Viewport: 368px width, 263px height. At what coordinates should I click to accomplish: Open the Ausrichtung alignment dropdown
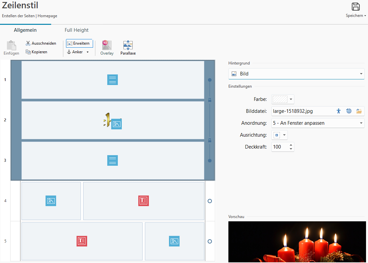[280, 135]
